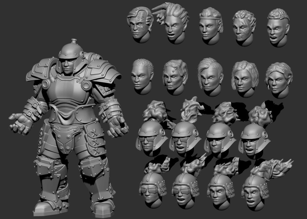The image size is (307, 219).
Task: Choose the head with forehead studs
Action: (x=175, y=77)
